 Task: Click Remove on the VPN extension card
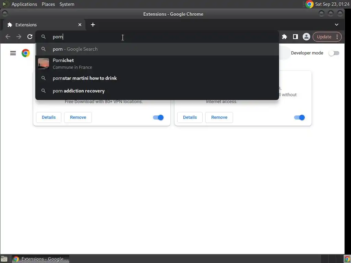click(78, 117)
